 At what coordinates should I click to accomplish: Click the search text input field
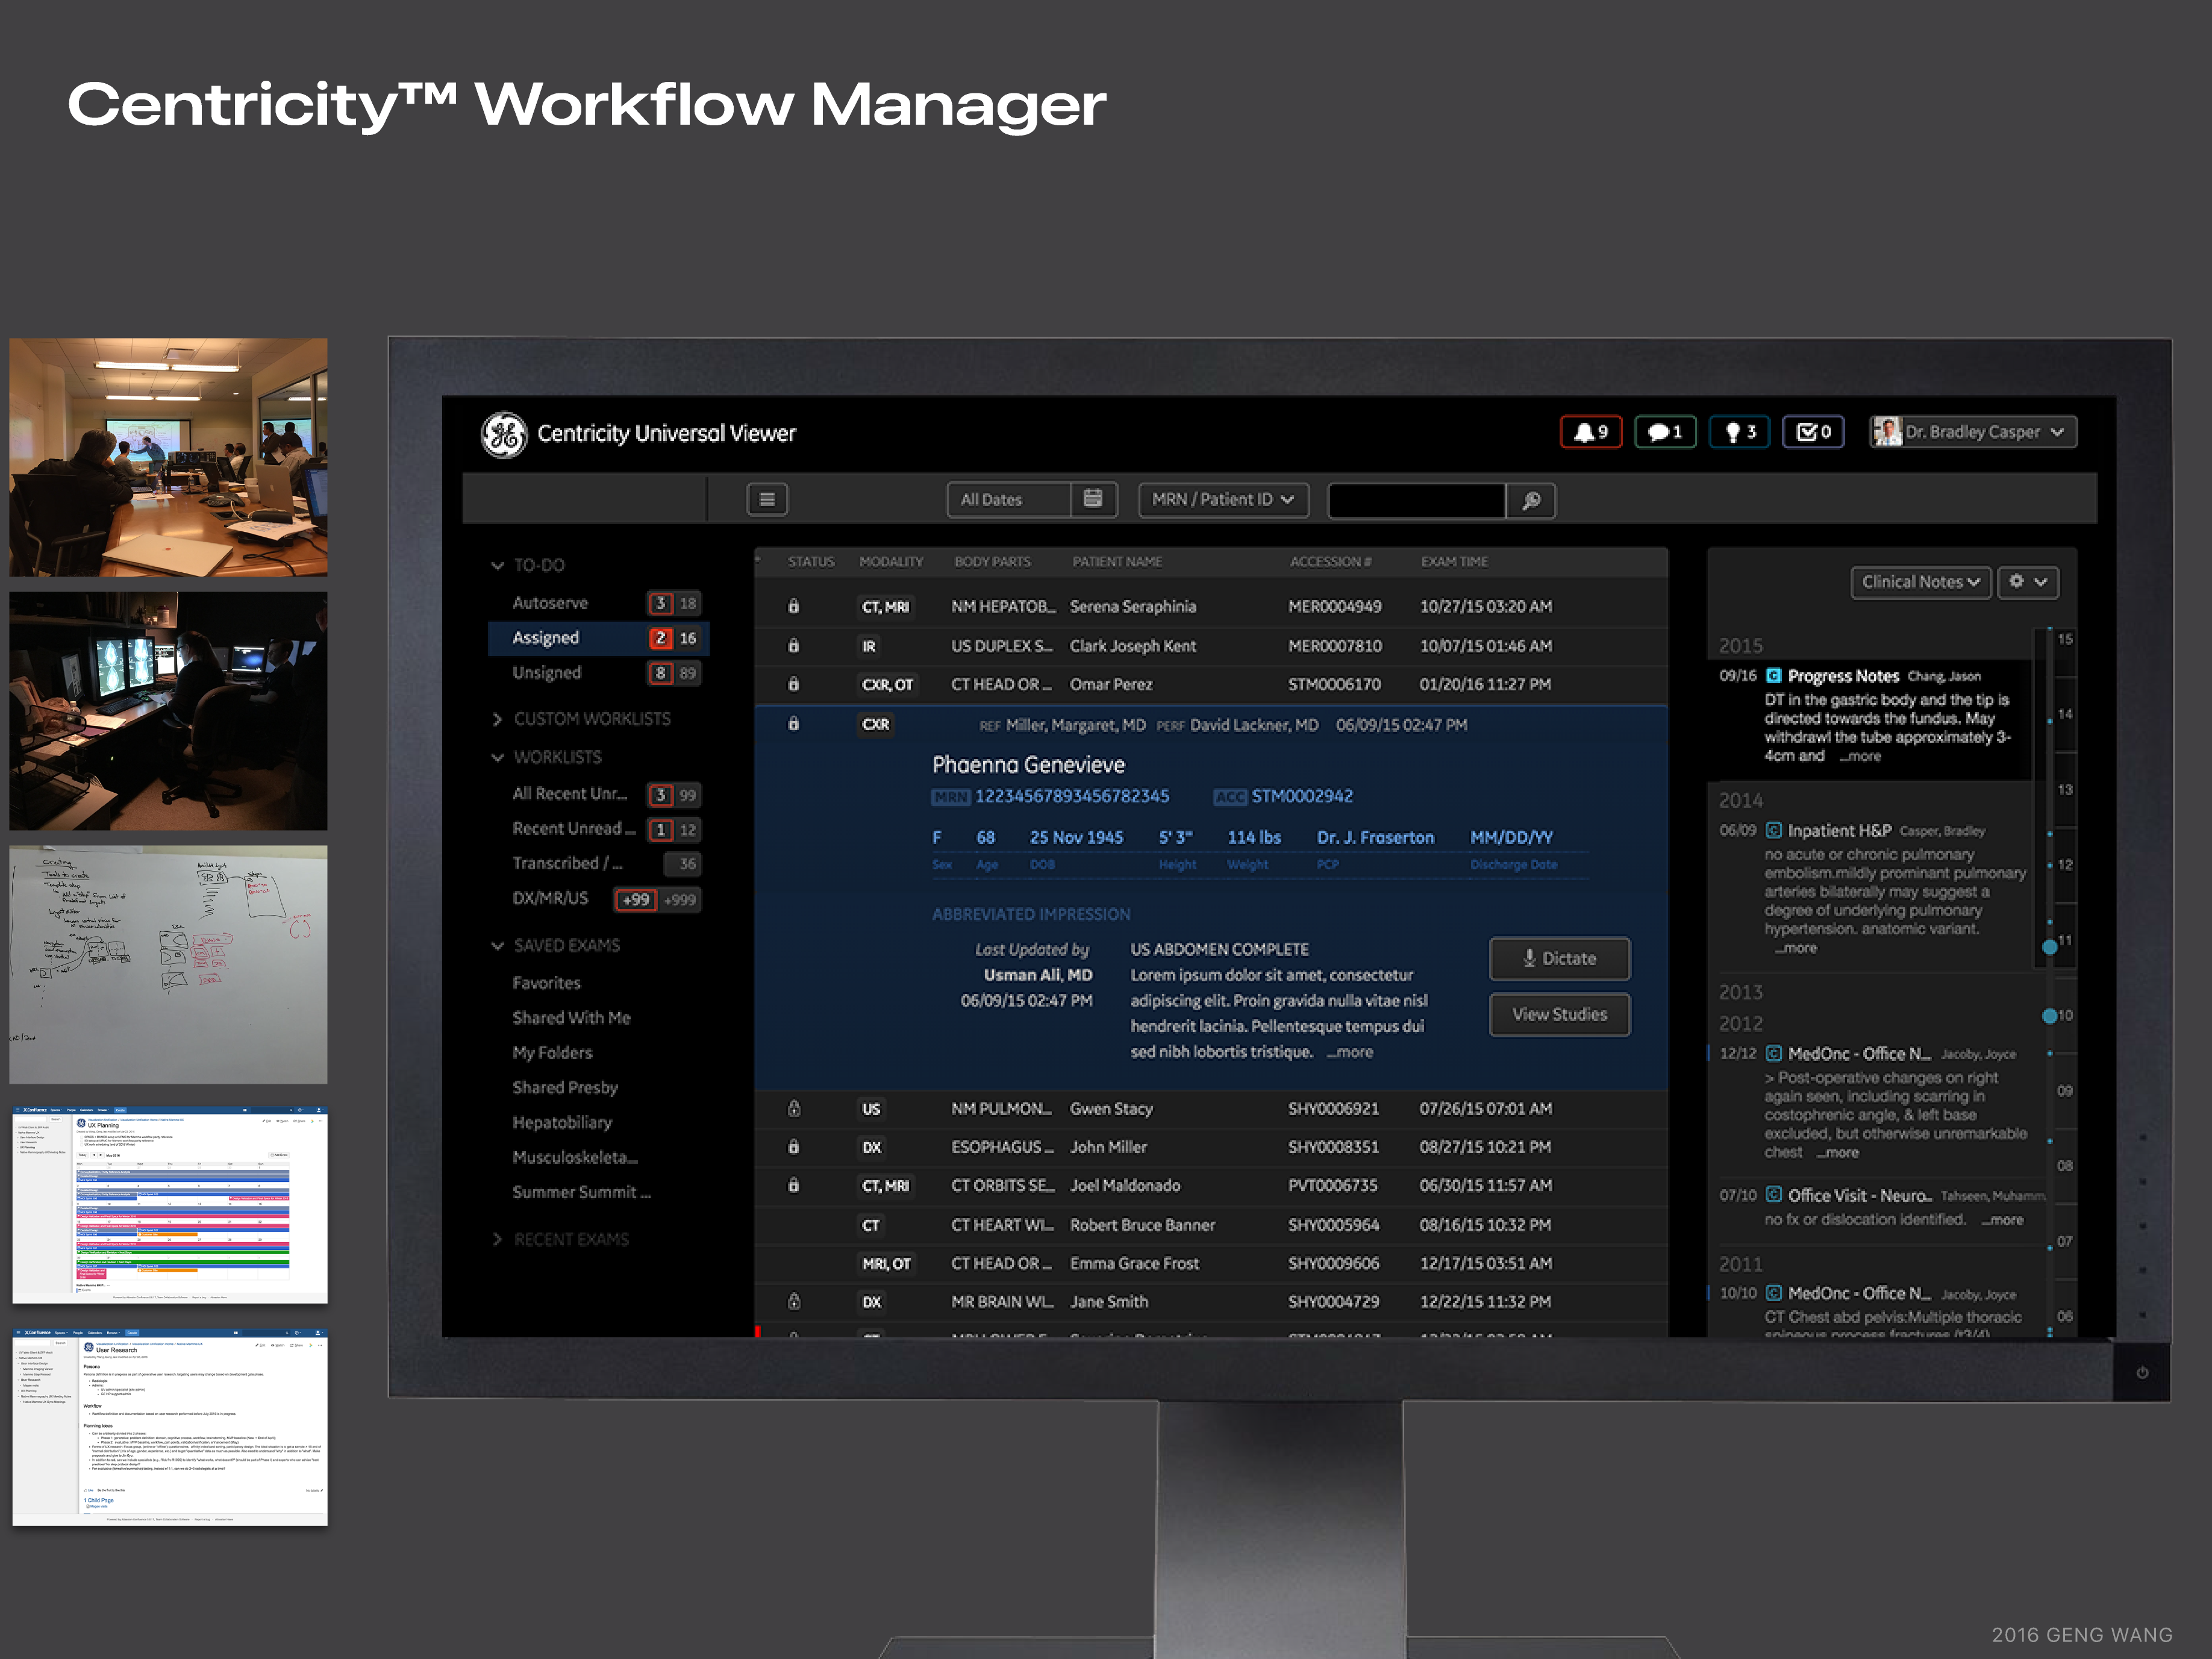[x=1416, y=500]
